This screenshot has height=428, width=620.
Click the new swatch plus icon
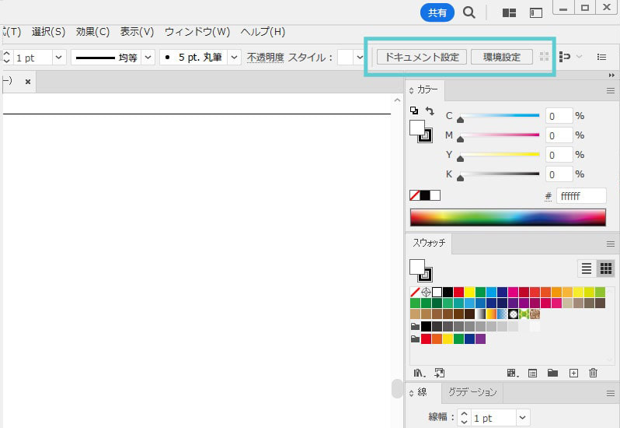(x=573, y=373)
